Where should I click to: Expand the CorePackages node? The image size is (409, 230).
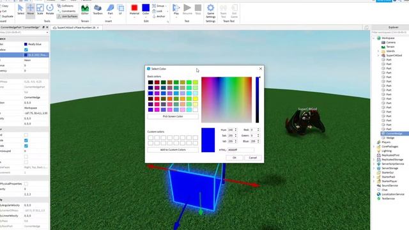(374, 146)
